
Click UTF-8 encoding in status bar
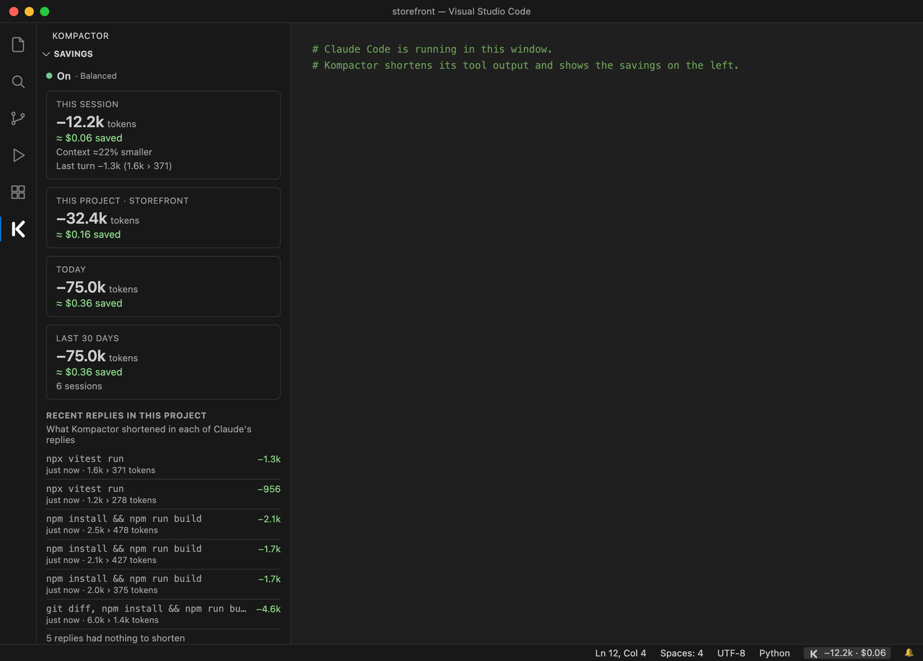(731, 653)
